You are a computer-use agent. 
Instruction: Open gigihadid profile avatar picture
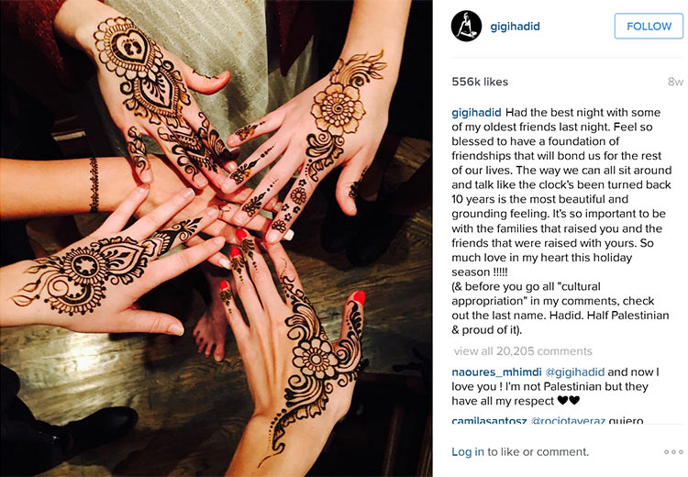(x=466, y=27)
